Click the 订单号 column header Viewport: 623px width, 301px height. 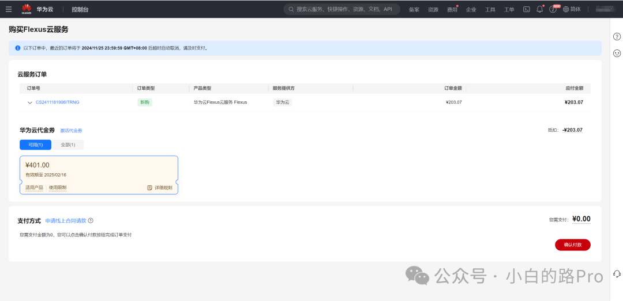point(33,89)
